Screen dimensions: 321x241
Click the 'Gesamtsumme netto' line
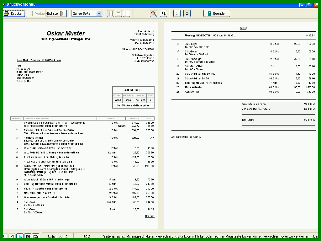click(278, 104)
